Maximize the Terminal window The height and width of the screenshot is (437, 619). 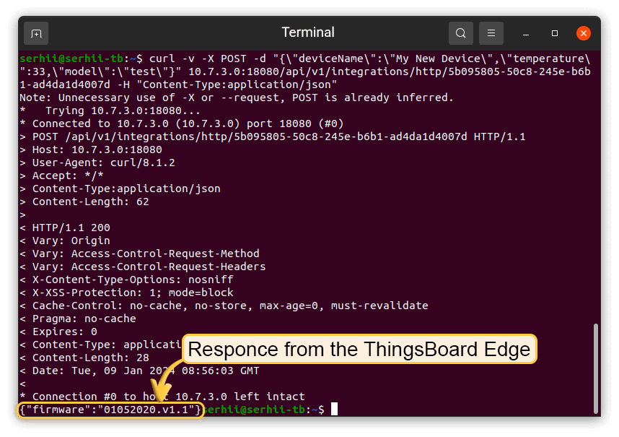coord(555,33)
